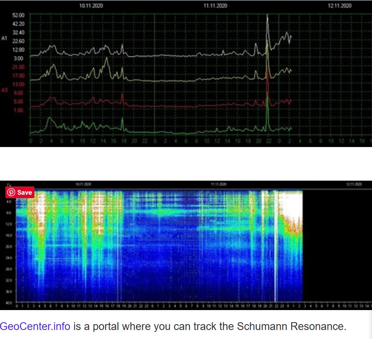The image size is (372, 339).
Task: Click the large white burst at spectrogram's right edge
Action: [290, 207]
